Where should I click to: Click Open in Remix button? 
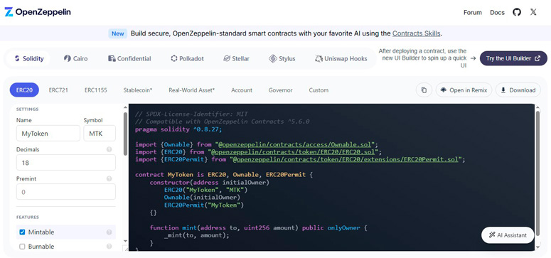[464, 90]
